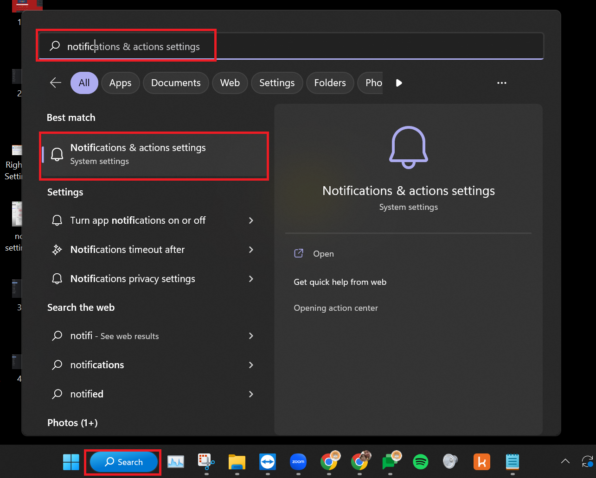Viewport: 596px width, 478px height.
Task: Launch File Explorer from the taskbar
Action: point(237,462)
